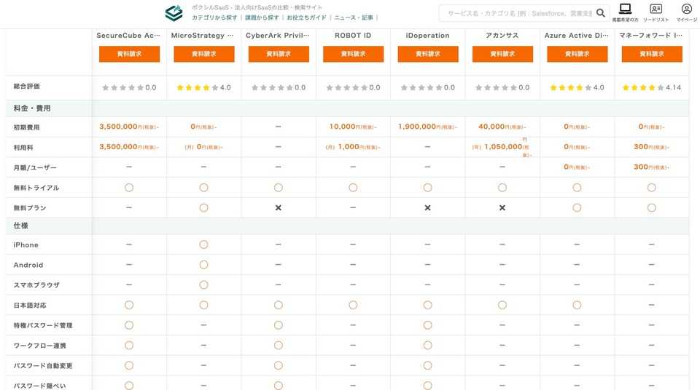Click iDoperation's 初期費用 1,900,000 price
The width and height of the screenshot is (700, 390).
coord(428,127)
